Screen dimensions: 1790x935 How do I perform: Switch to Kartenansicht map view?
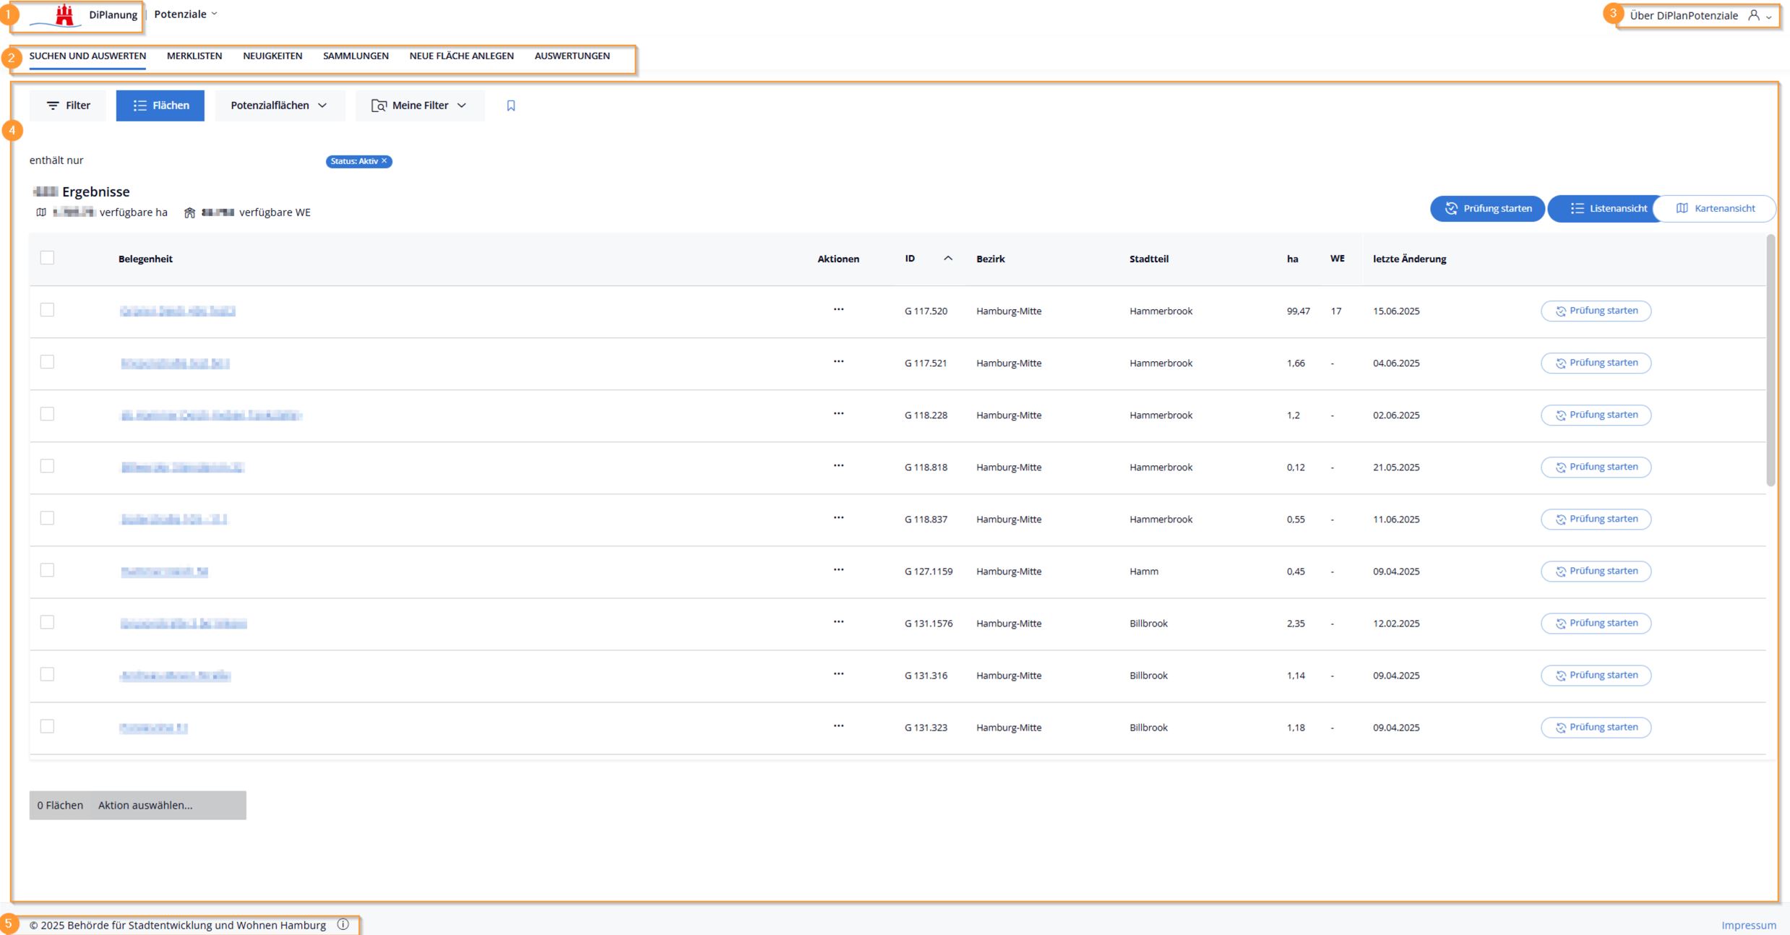click(x=1715, y=208)
